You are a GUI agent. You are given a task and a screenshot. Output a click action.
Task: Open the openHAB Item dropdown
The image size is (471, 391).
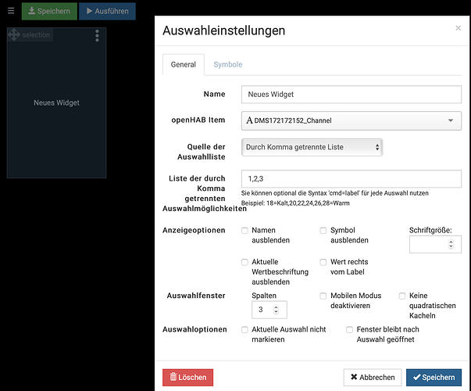pos(351,120)
